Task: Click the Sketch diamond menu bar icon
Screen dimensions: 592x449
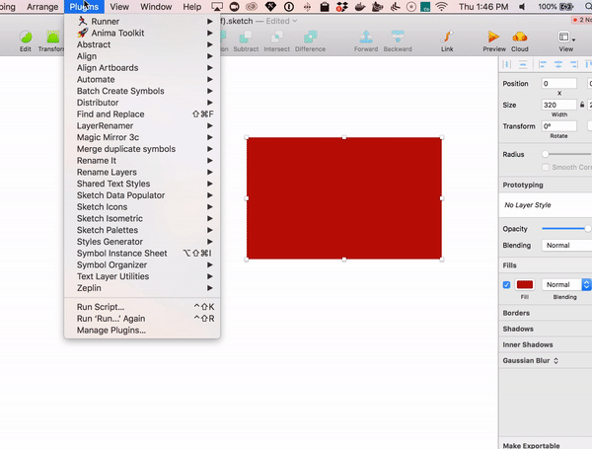Action: point(270,7)
